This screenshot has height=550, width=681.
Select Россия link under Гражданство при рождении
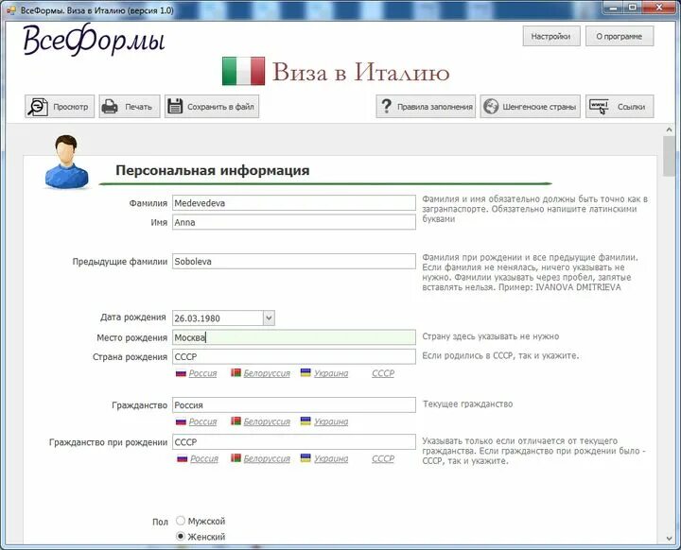203,458
